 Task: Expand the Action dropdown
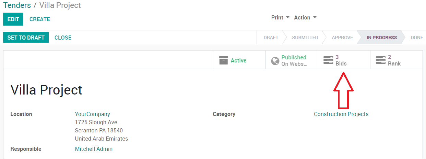click(x=305, y=17)
